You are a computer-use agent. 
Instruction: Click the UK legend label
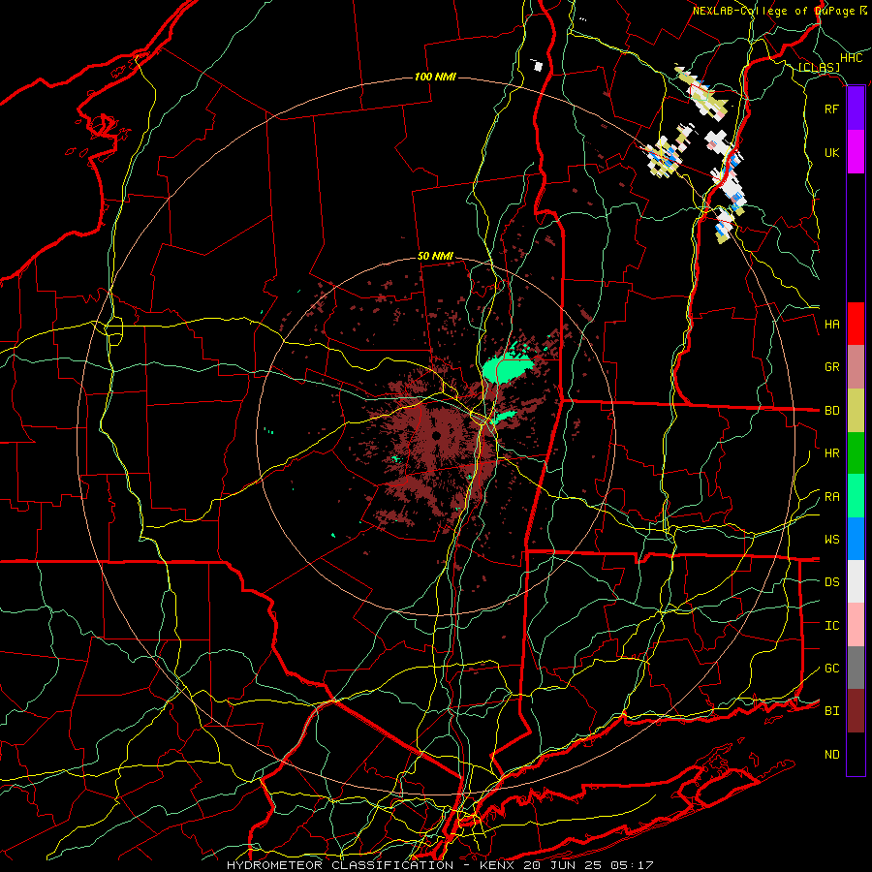[831, 152]
